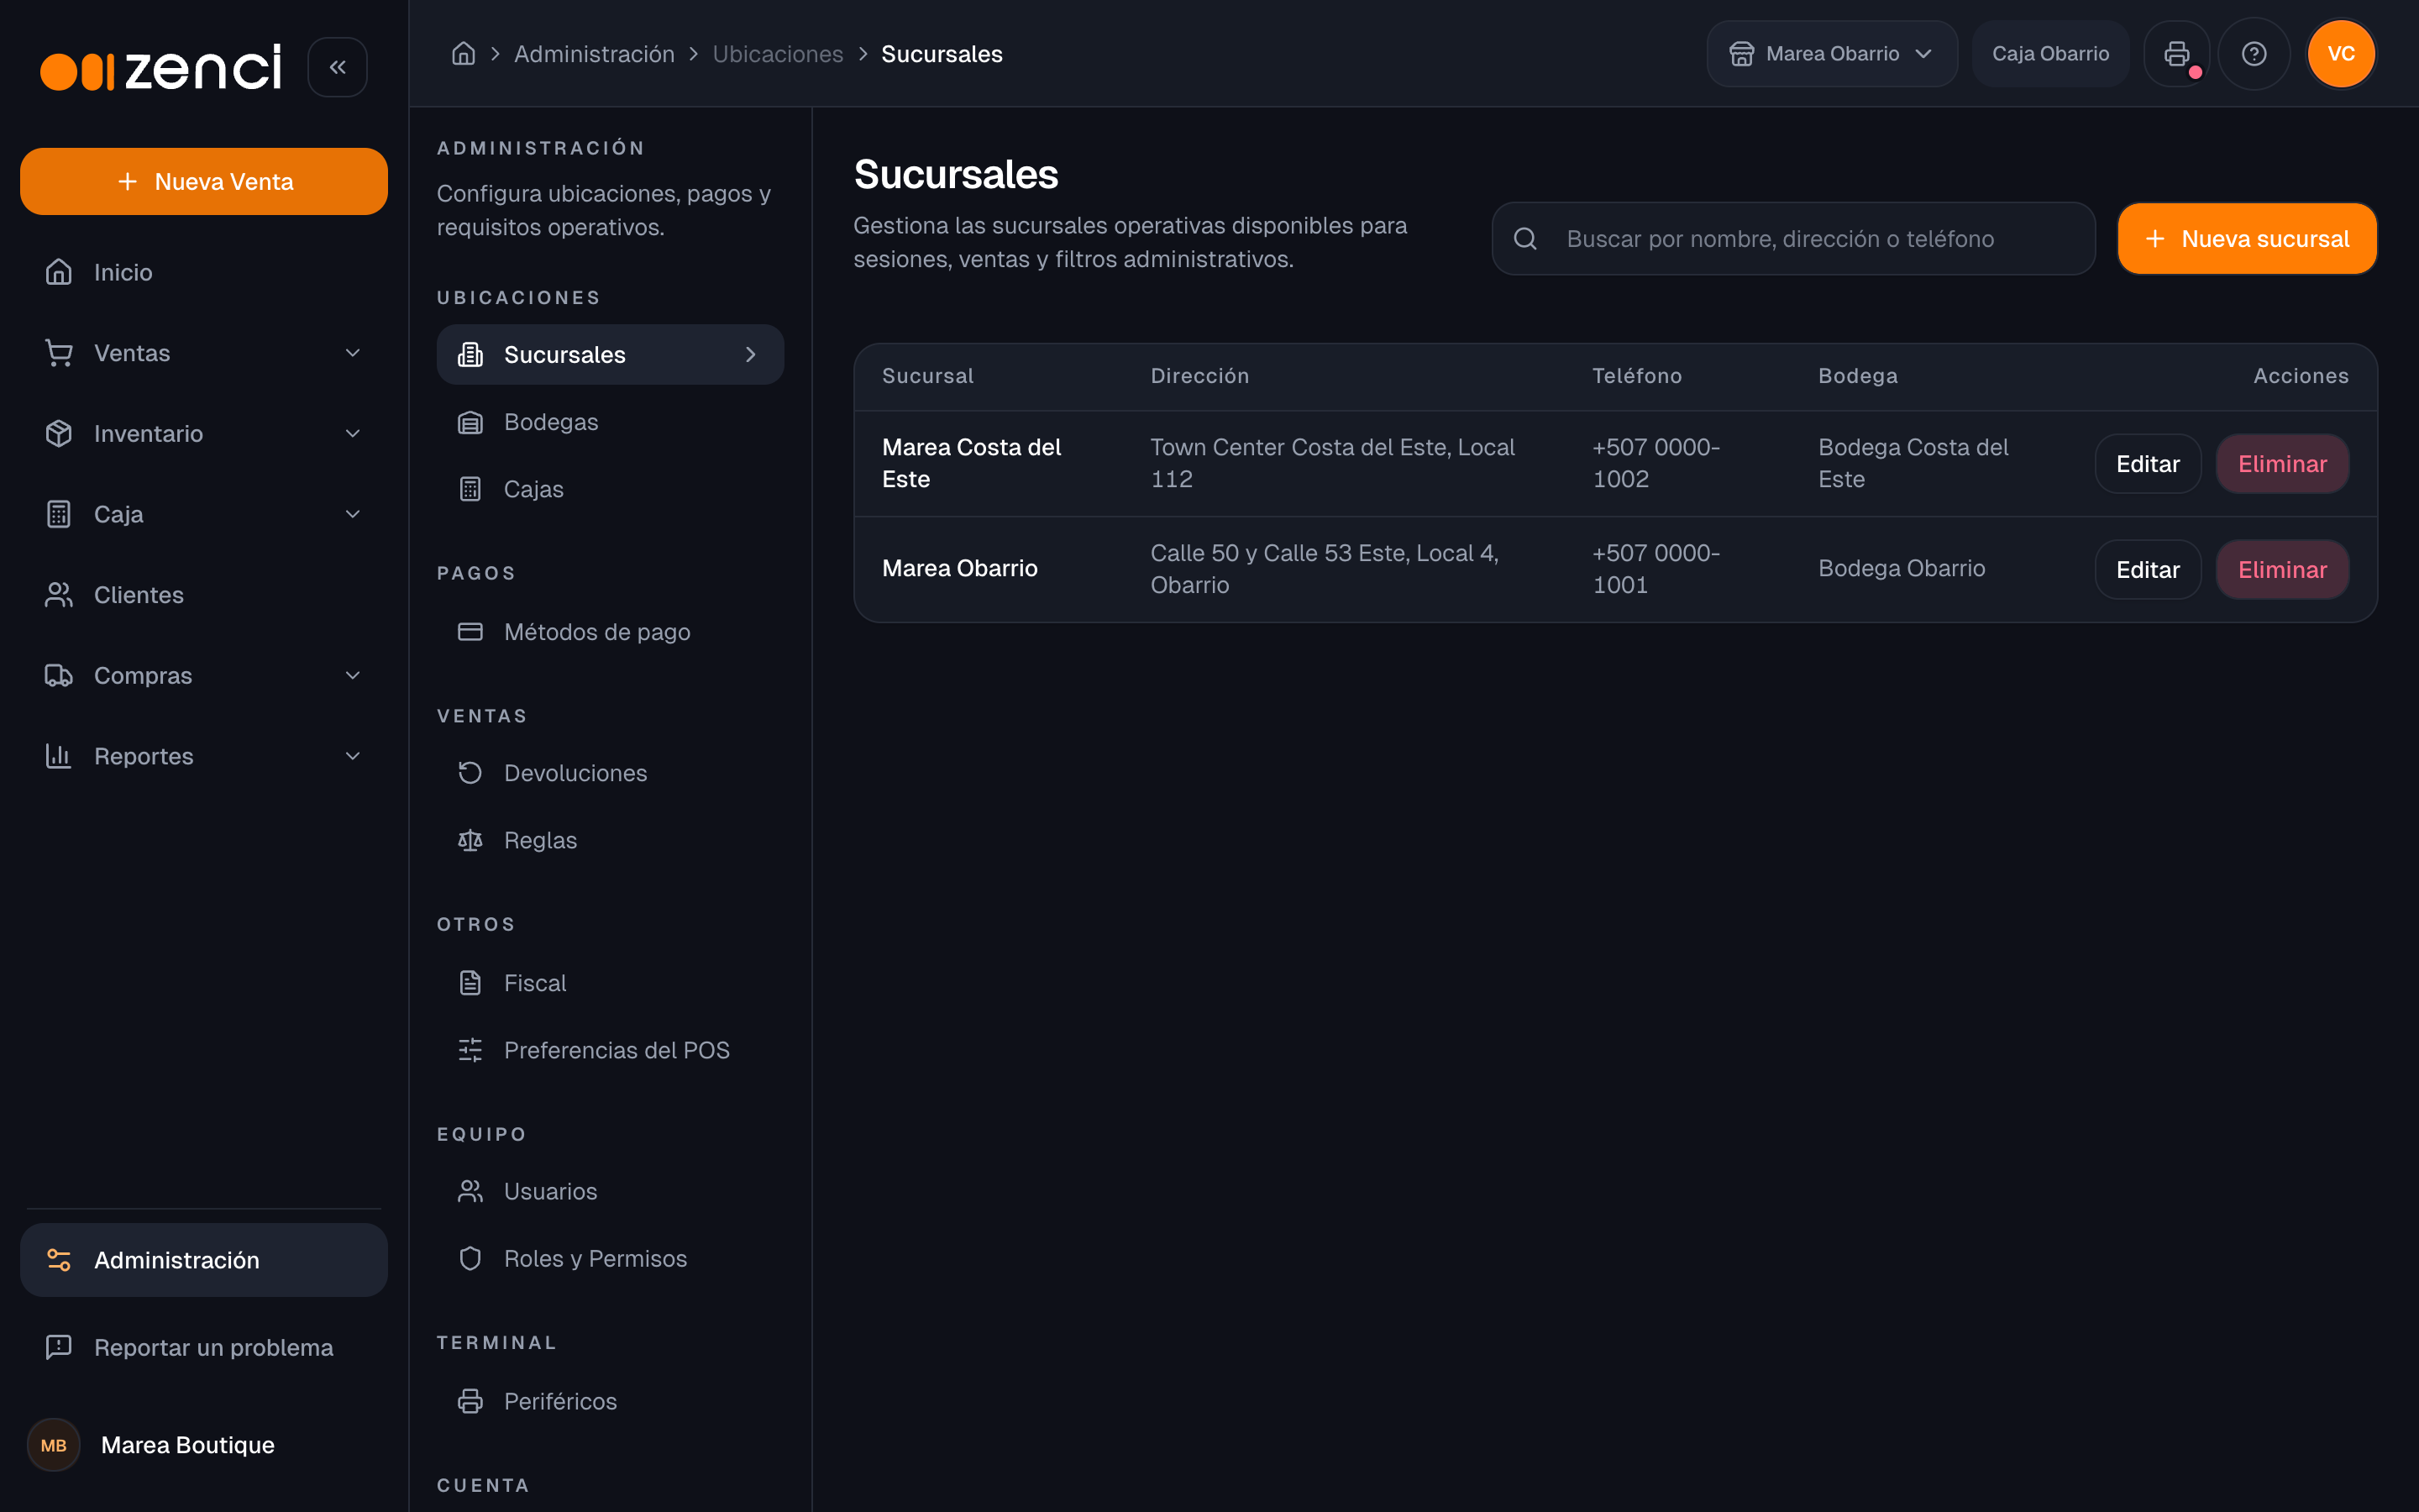Click the Administración sliders icon
2419x1512 pixels.
point(59,1260)
